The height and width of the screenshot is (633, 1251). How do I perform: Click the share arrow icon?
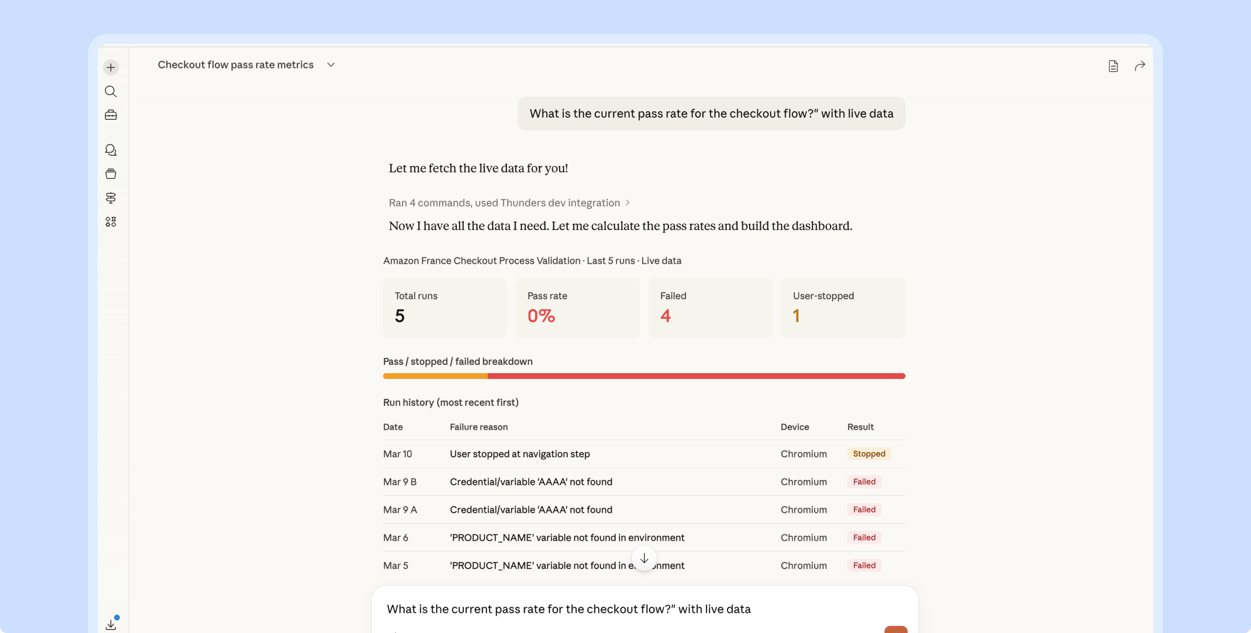pos(1140,66)
